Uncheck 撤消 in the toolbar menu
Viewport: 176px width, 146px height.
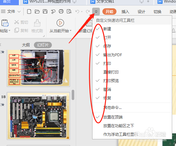[132, 89]
